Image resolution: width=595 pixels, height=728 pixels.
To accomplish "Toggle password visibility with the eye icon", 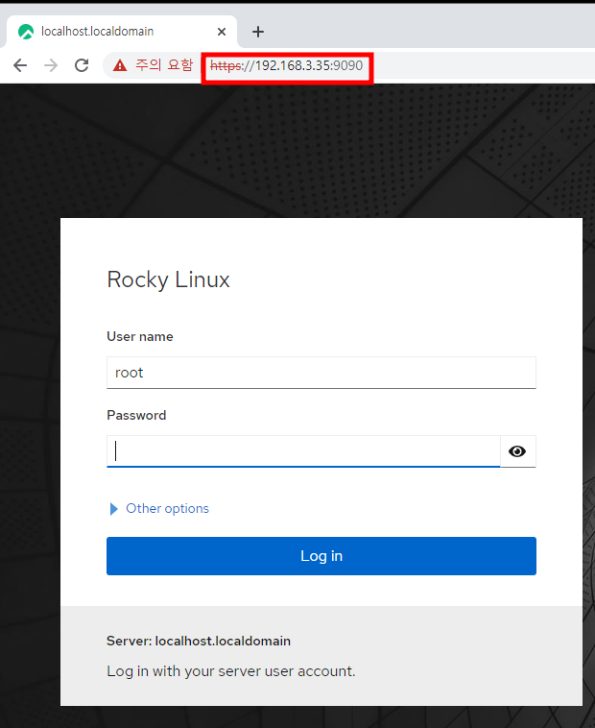I will (x=517, y=451).
